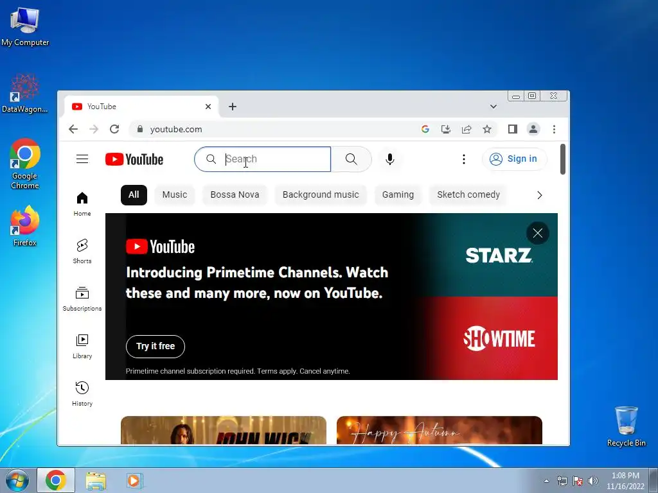Open a new Chrome tab
658x493 pixels.
[x=233, y=107]
